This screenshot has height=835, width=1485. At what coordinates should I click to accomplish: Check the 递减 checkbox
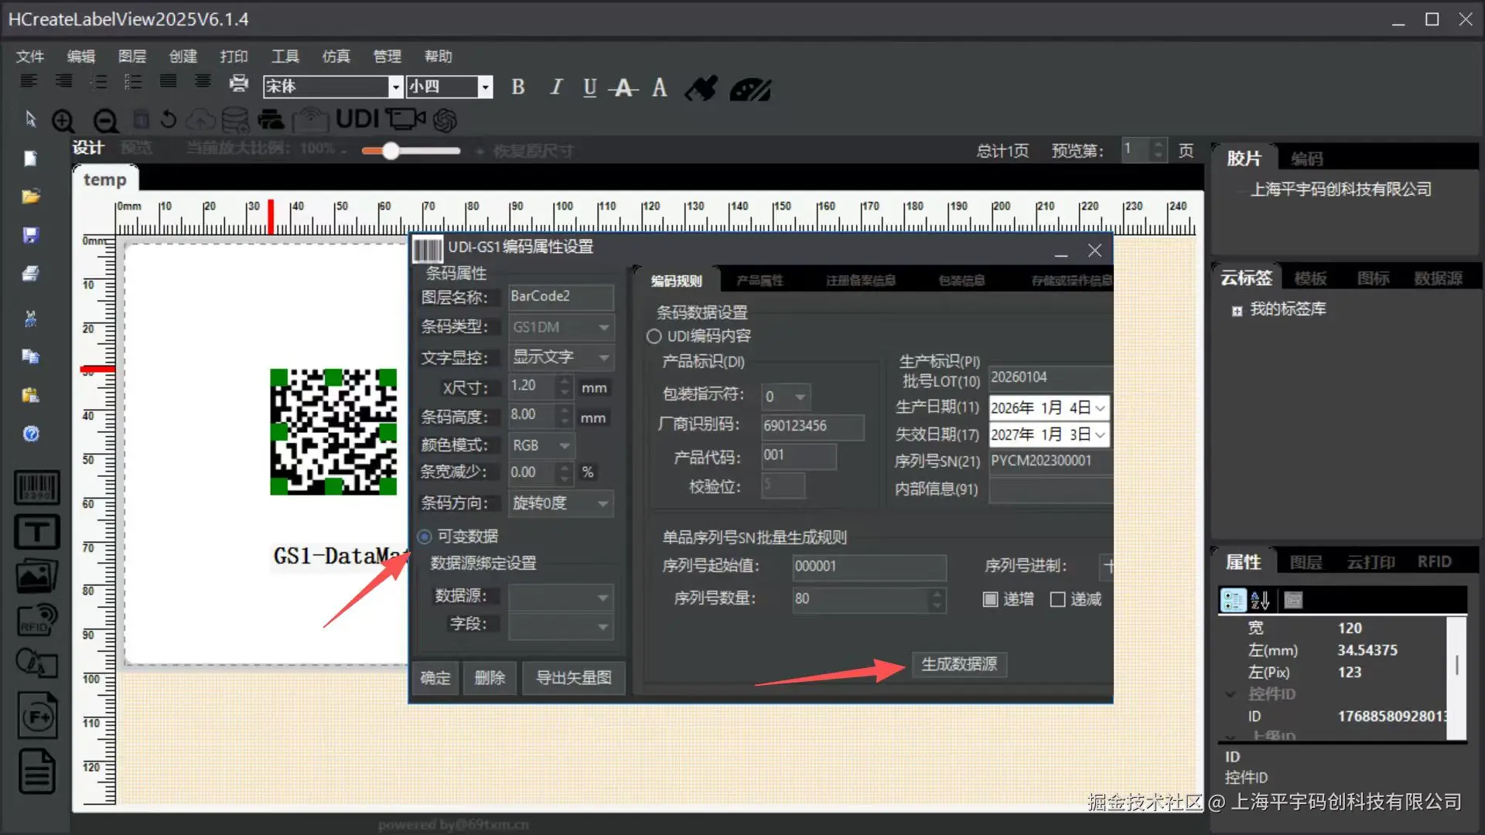[1057, 599]
